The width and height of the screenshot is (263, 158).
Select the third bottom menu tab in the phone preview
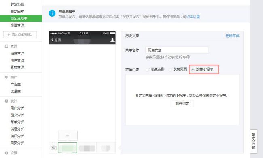[x=106, y=147]
